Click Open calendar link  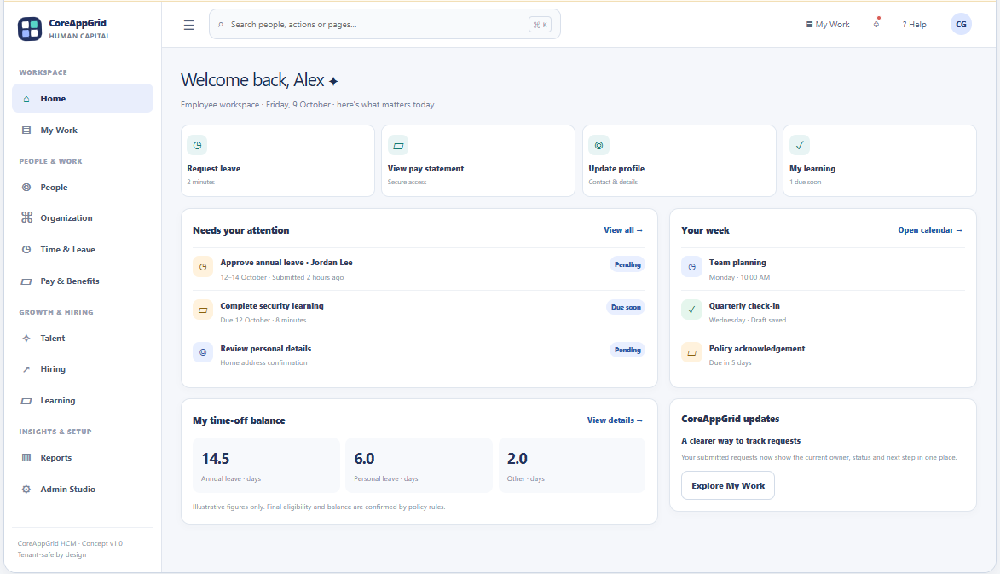pyautogui.click(x=930, y=230)
